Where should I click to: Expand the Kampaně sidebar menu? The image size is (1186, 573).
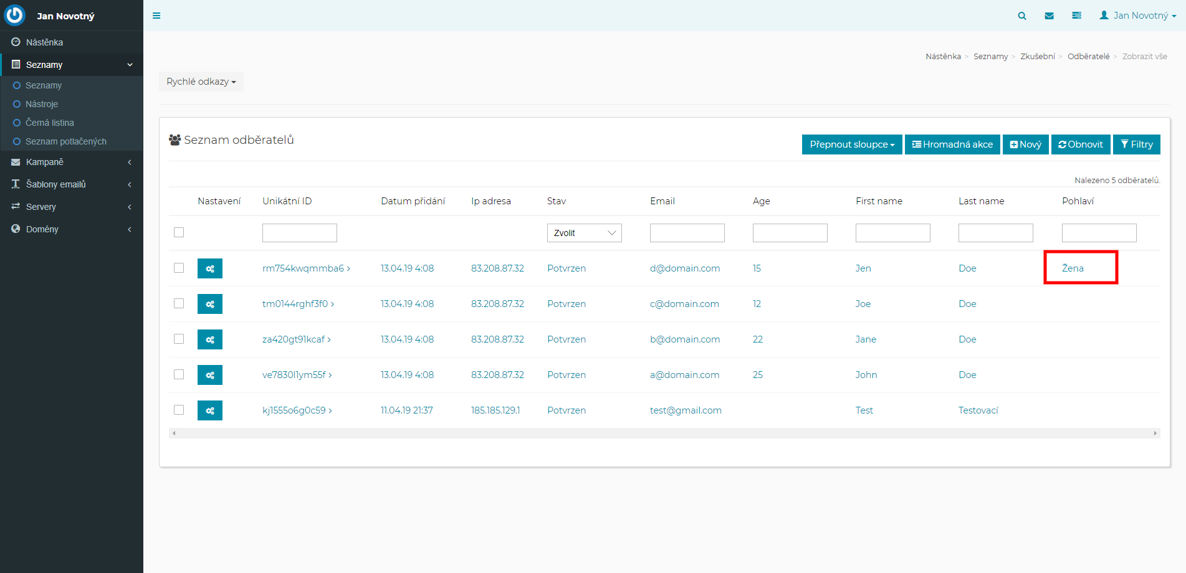click(x=72, y=162)
